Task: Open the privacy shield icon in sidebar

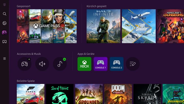Action: [5, 5]
